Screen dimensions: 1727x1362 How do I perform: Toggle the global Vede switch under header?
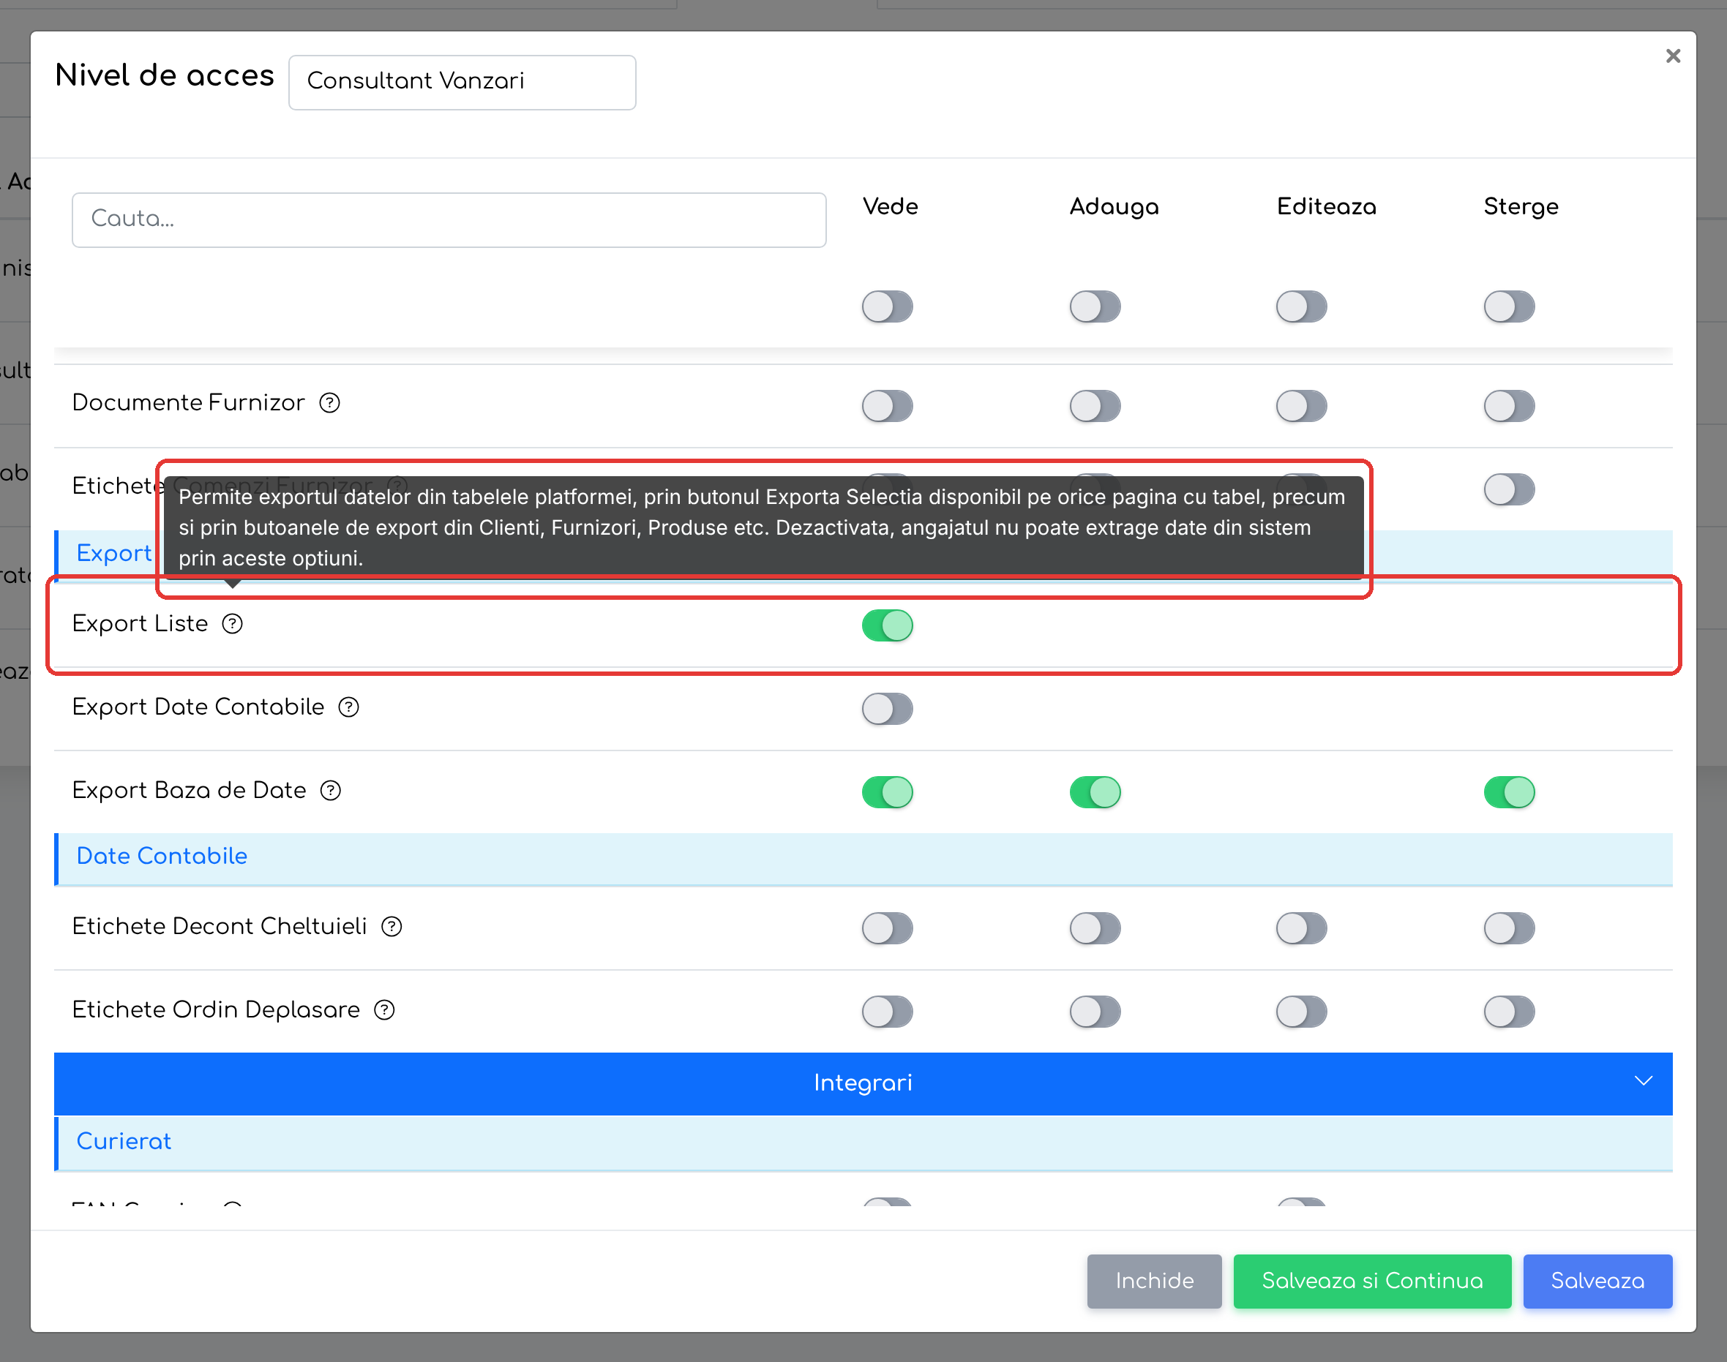point(887,306)
